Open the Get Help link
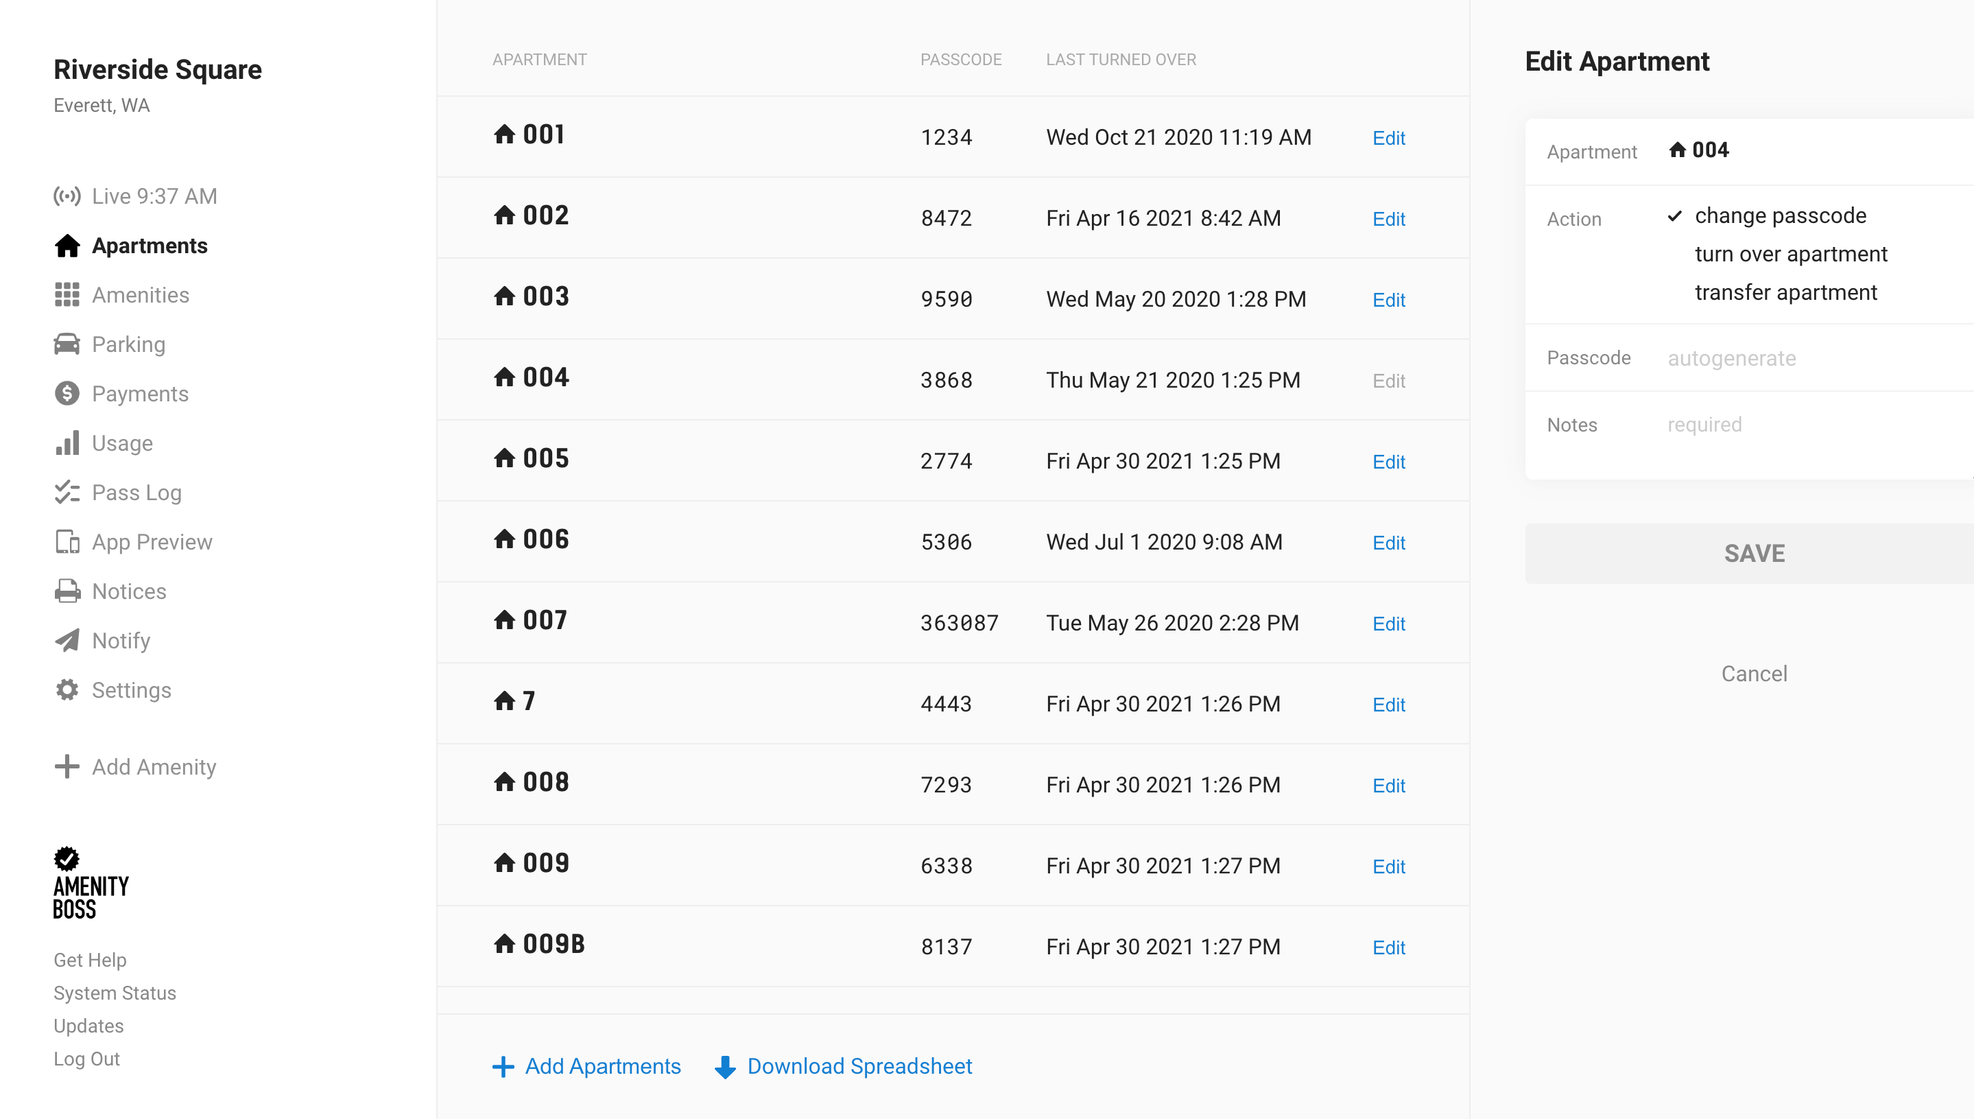 [x=90, y=961]
